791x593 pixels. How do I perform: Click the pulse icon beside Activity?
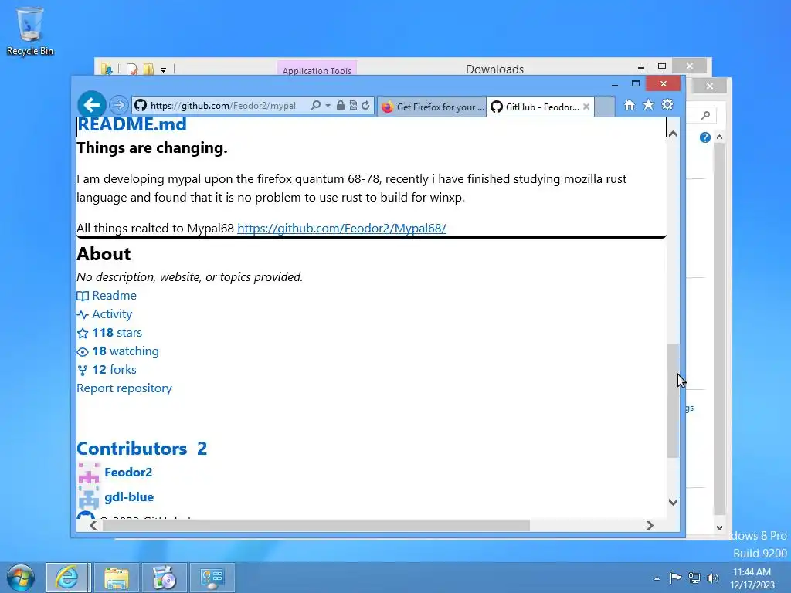click(83, 315)
